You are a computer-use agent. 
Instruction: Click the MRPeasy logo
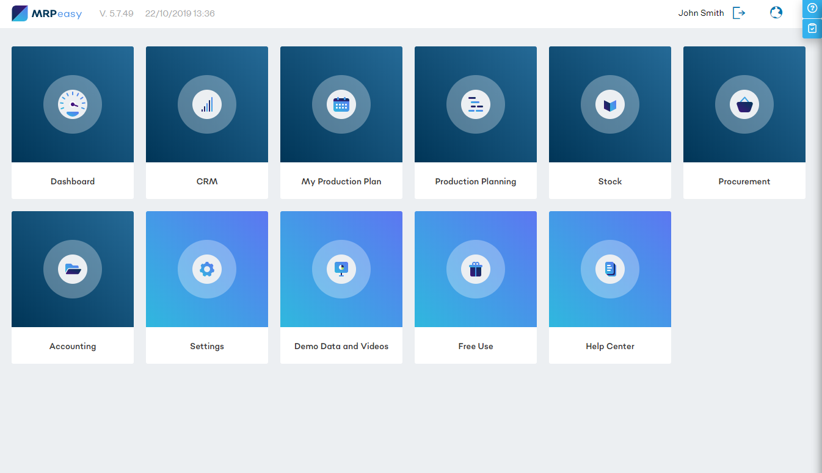point(46,13)
